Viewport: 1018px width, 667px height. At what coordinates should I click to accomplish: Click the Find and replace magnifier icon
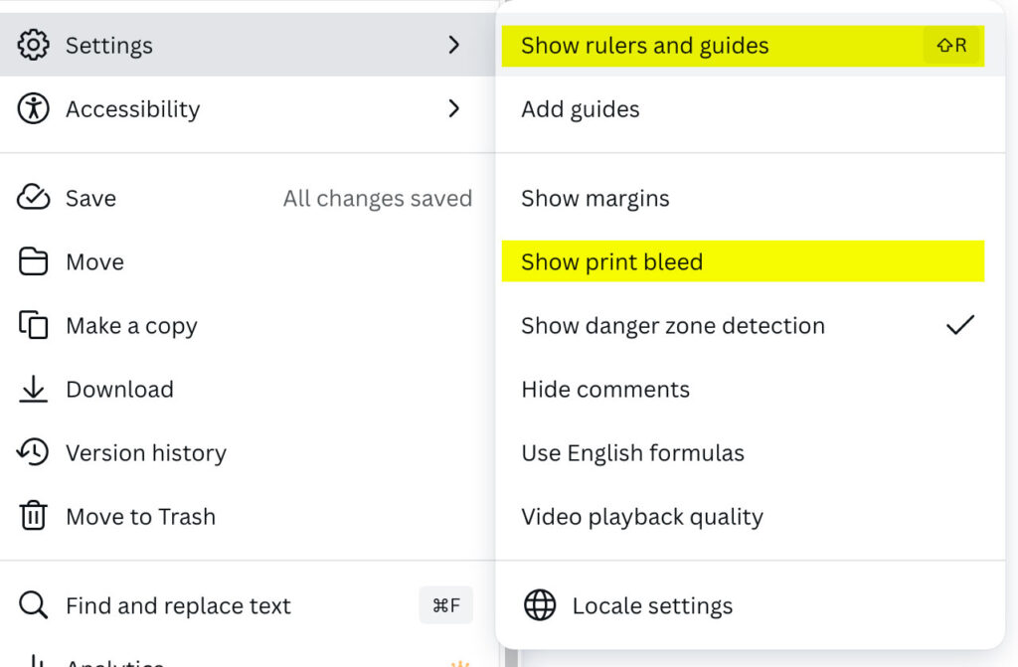click(34, 605)
